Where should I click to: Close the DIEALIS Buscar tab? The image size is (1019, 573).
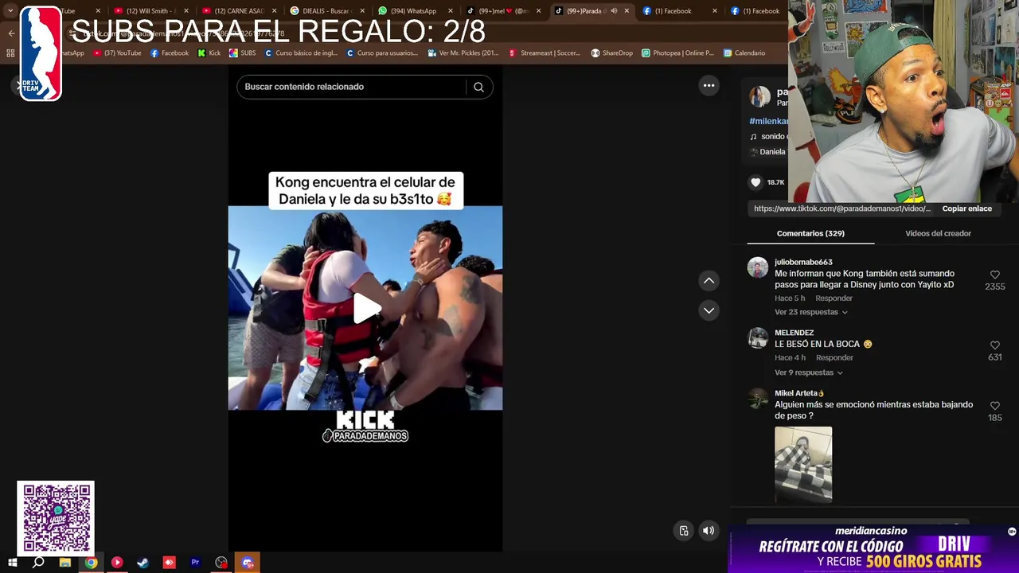click(363, 11)
